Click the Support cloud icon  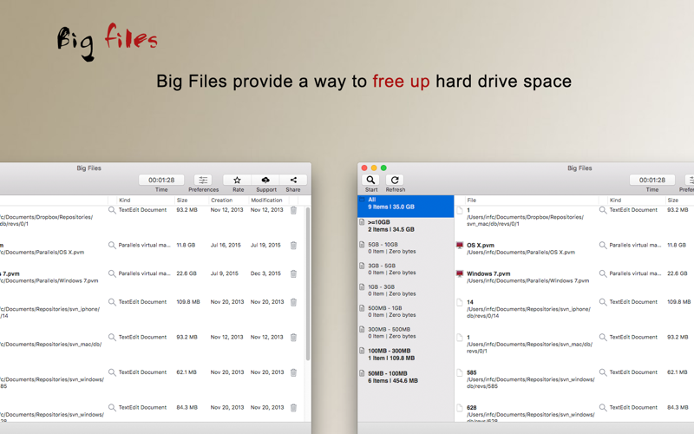tap(265, 180)
